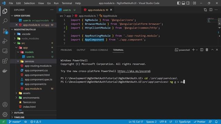Viewport: 221px width, 124px height.
Task: Open the Source Control view
Action: click(x=5, y=31)
